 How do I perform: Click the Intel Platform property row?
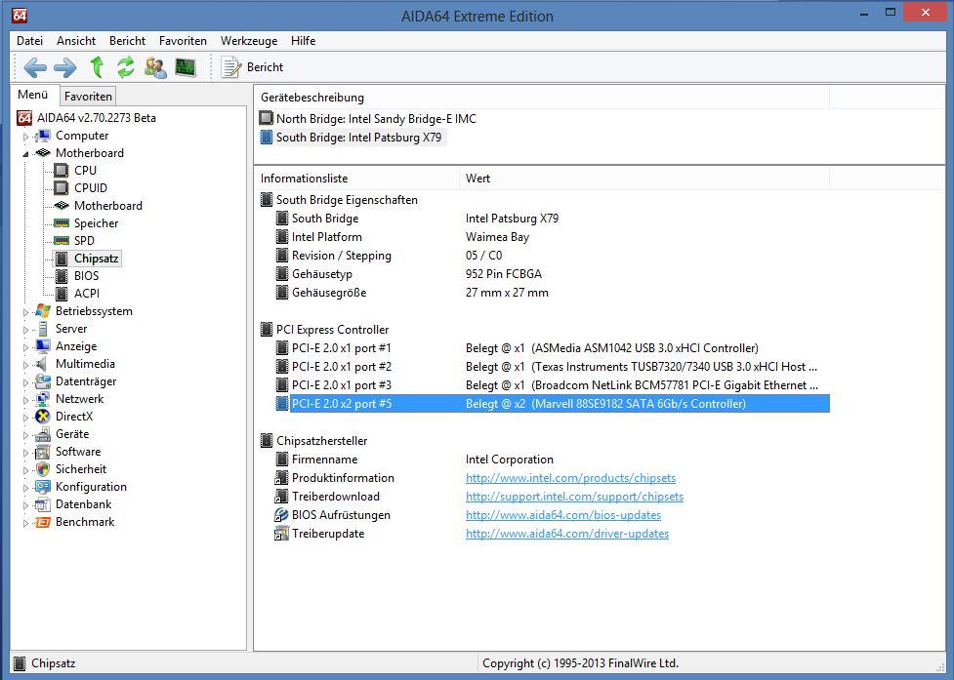552,237
